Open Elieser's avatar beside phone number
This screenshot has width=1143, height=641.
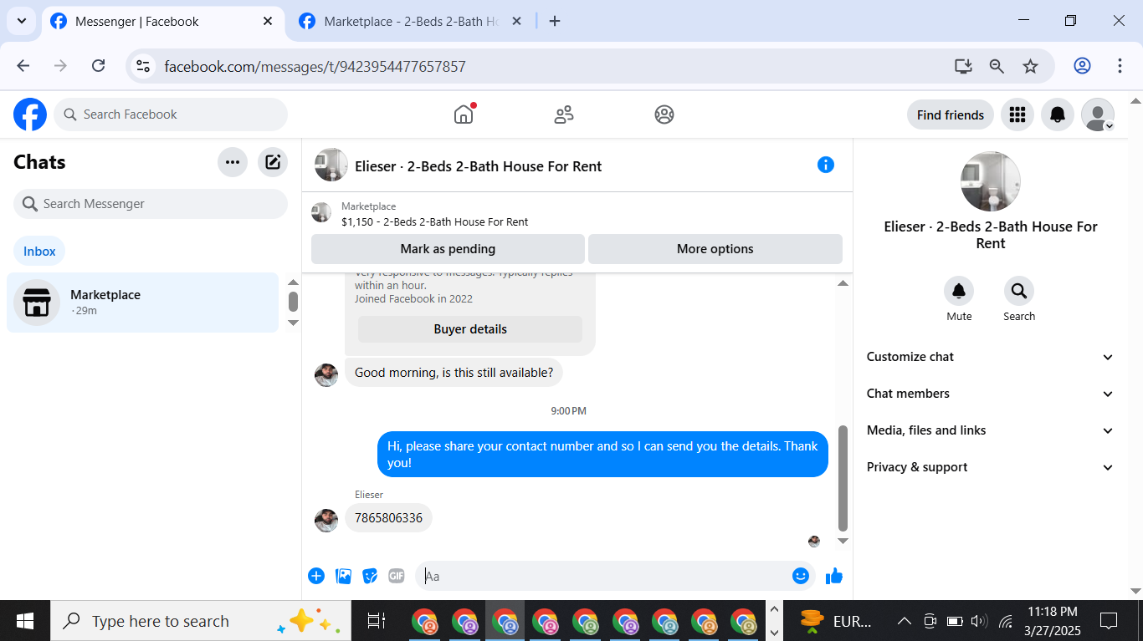[x=326, y=521]
